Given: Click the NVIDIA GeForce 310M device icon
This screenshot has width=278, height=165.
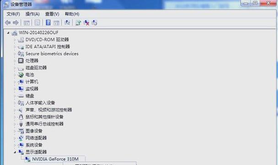Looking at the screenshot, I should tap(27, 159).
